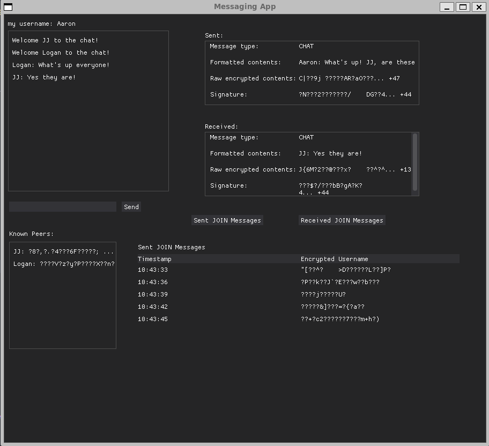Click Received formatted contents 'JJ: Yes they are!'
The image size is (489, 446).
[330, 153]
